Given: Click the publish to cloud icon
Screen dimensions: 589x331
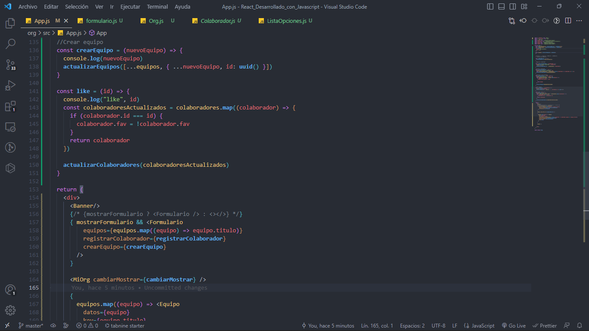Looking at the screenshot, I should (x=53, y=326).
